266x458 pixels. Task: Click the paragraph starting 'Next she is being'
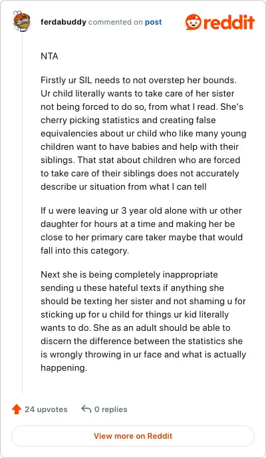(x=144, y=322)
